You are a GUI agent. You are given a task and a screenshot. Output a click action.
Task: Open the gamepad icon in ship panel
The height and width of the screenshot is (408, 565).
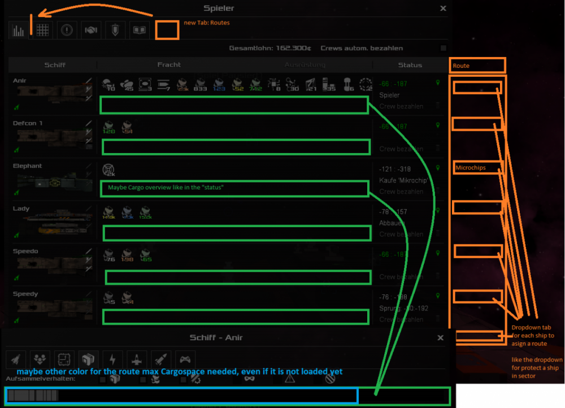[185, 359]
